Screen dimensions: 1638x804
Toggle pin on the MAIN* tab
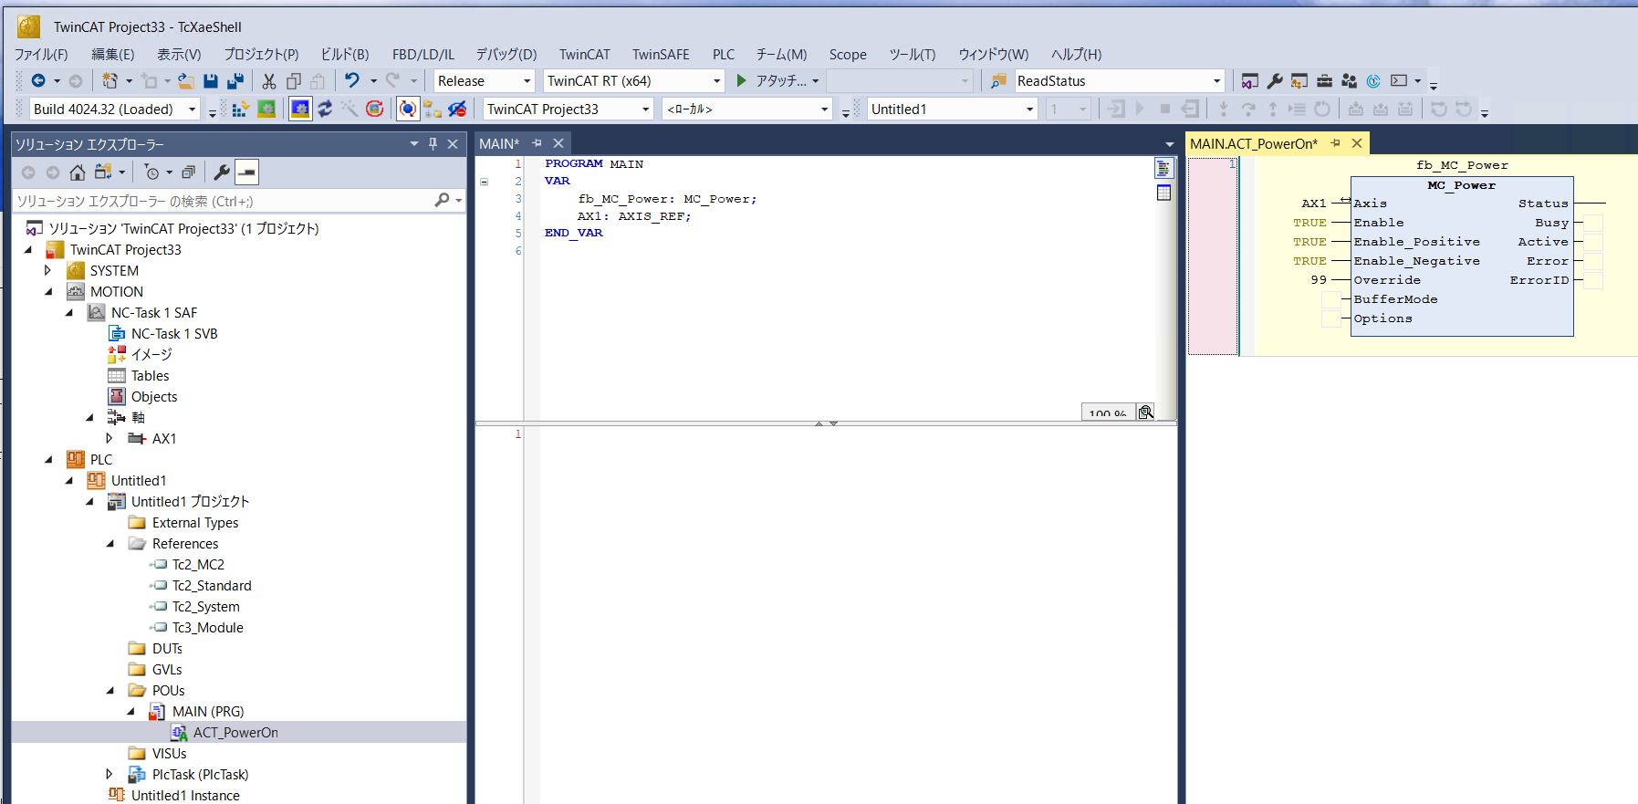[537, 143]
